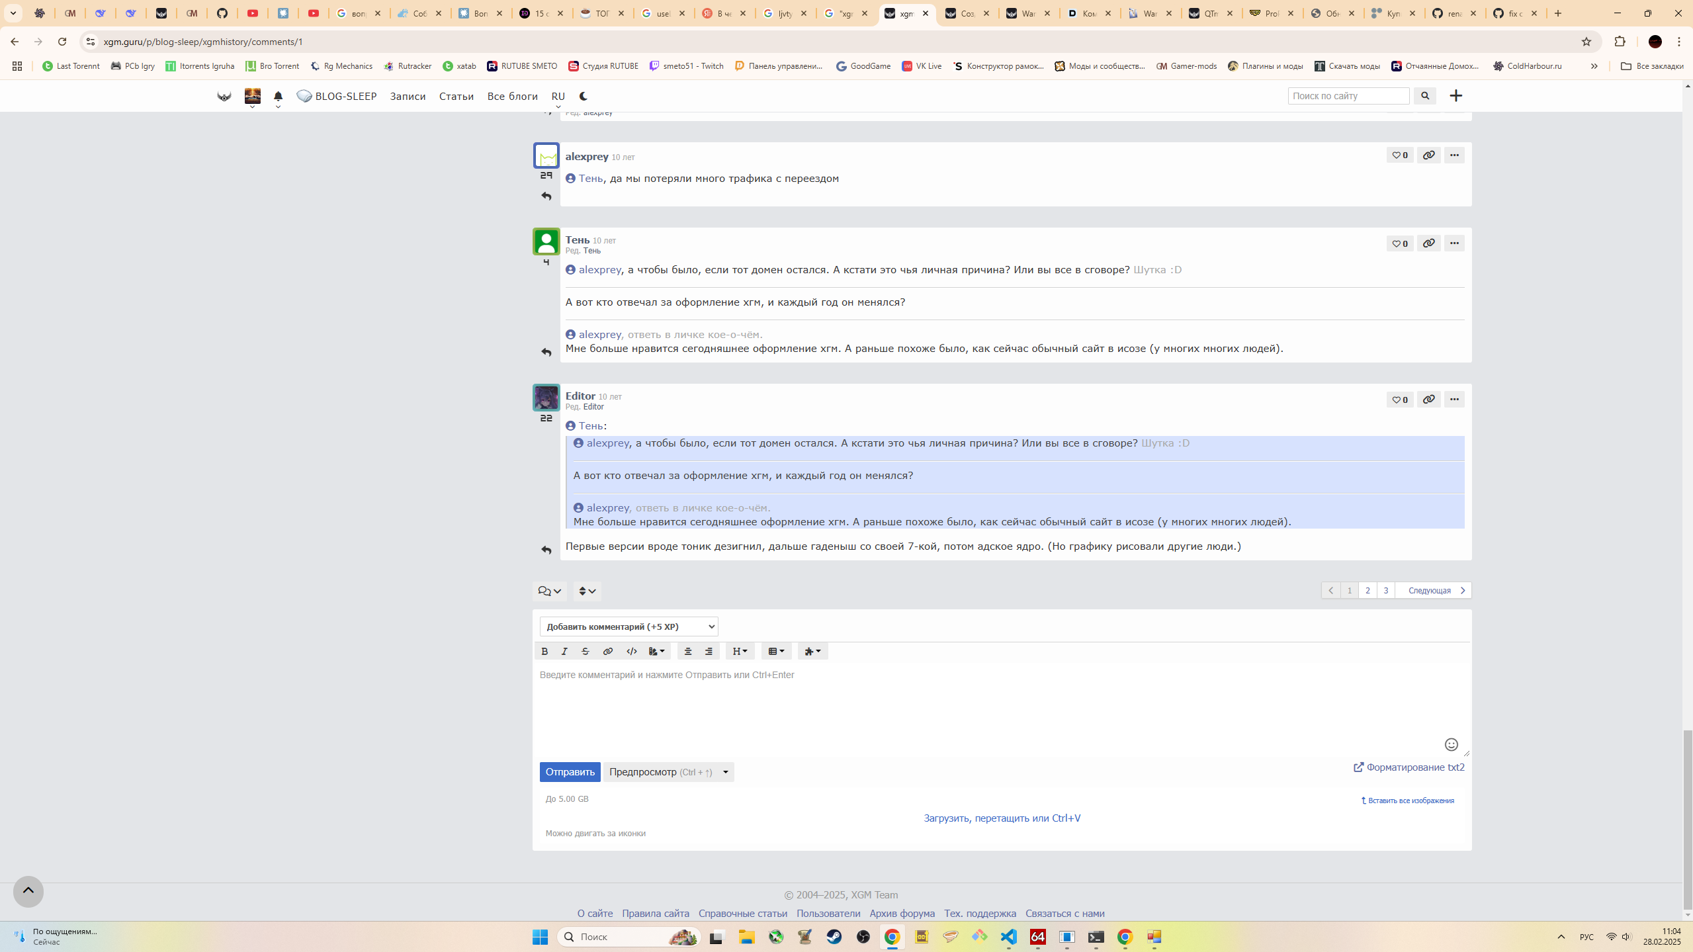Apply strikethrough formatting in editor toolbar
The height and width of the screenshot is (952, 1693).
coord(585,652)
